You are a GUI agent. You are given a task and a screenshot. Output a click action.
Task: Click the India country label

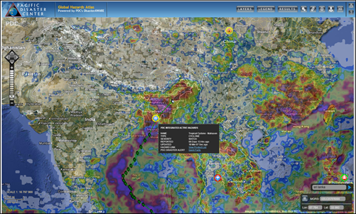(90, 119)
